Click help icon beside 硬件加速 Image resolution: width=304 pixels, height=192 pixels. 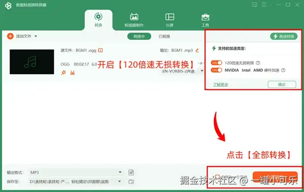tap(283, 70)
